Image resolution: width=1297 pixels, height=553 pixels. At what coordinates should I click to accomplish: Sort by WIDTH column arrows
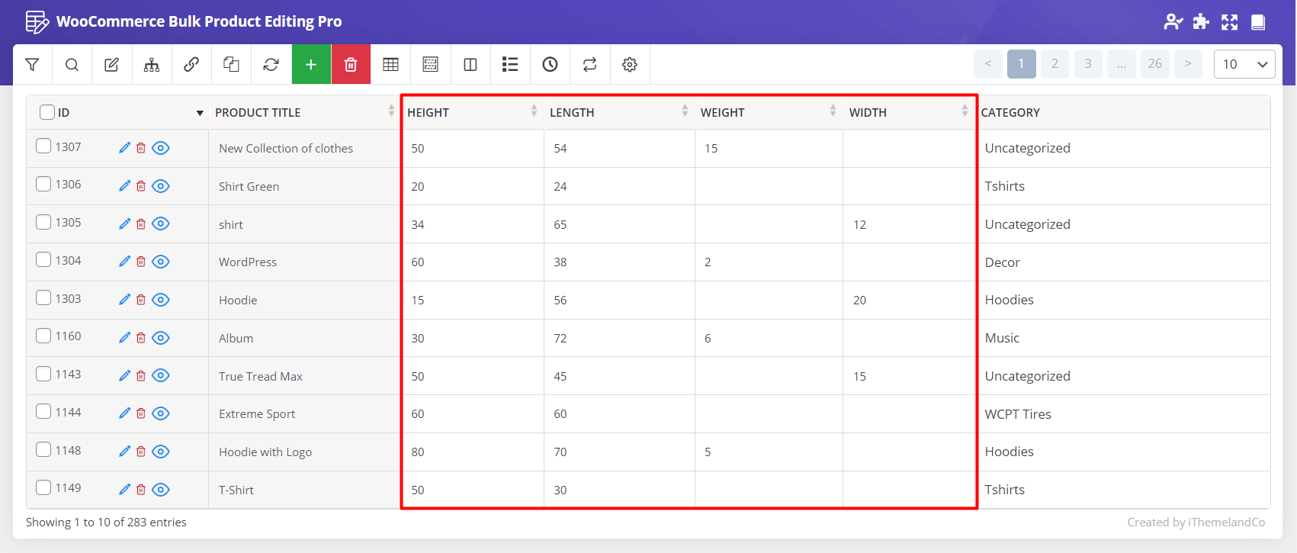pyautogui.click(x=965, y=111)
